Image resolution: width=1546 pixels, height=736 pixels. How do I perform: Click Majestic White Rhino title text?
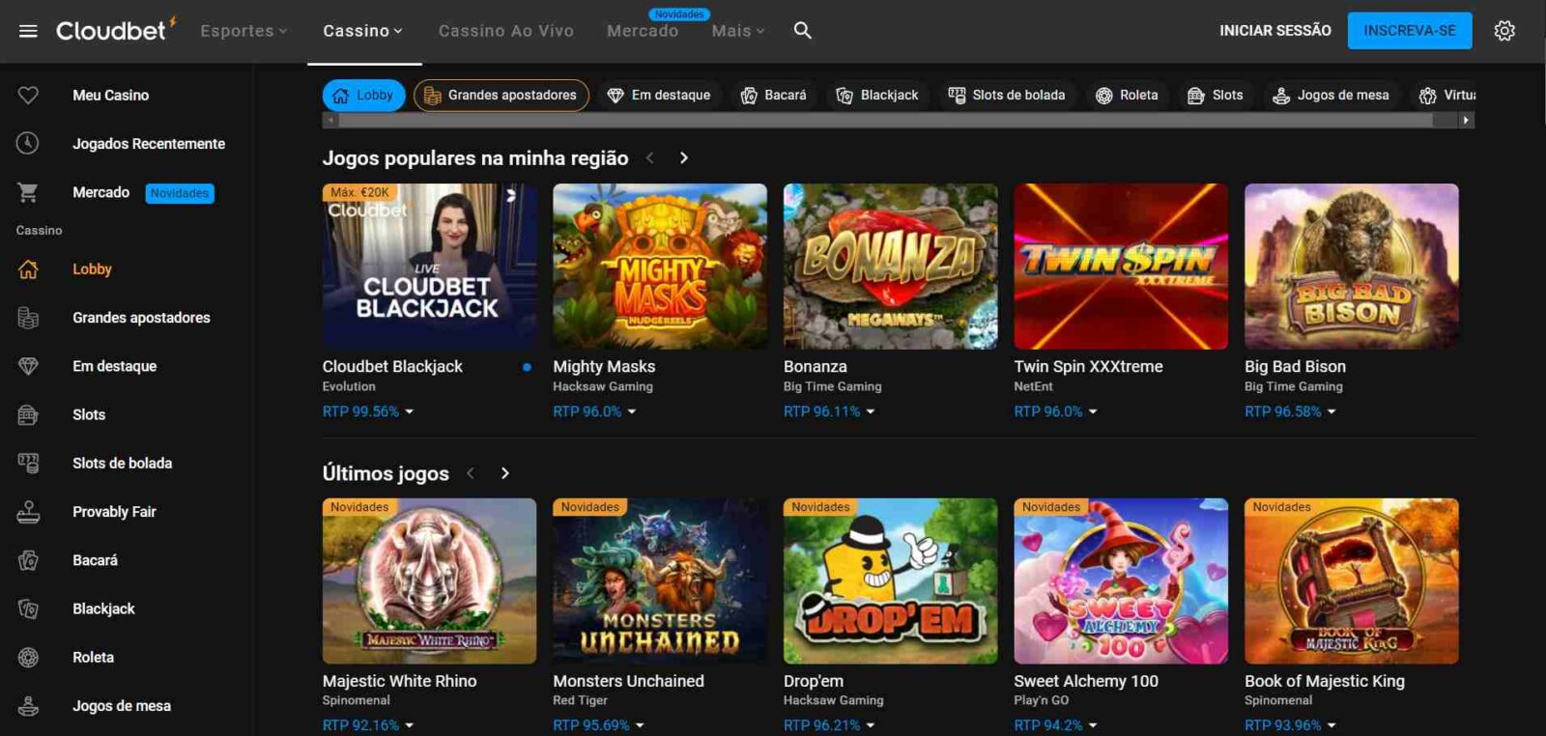click(399, 681)
